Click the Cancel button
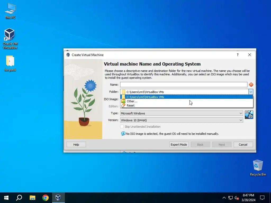This screenshot has height=203, width=271. point(243,145)
